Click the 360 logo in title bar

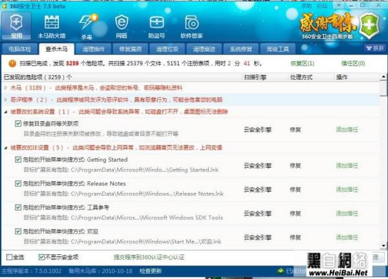[5, 6]
